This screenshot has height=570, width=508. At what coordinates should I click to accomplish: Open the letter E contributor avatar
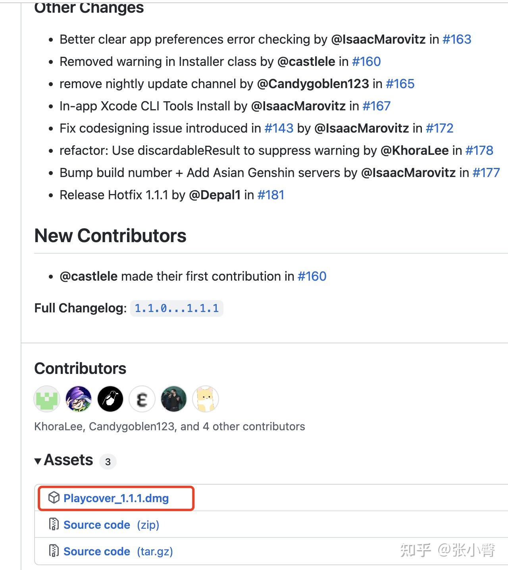(x=142, y=399)
